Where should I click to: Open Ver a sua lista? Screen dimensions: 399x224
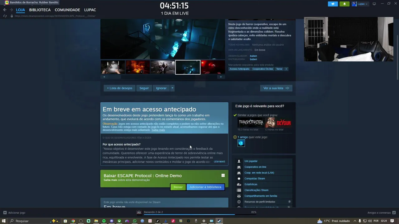point(276,88)
